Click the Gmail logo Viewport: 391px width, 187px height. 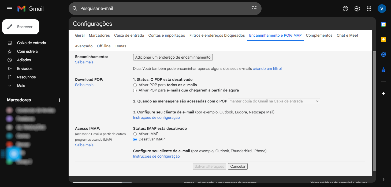[31, 9]
